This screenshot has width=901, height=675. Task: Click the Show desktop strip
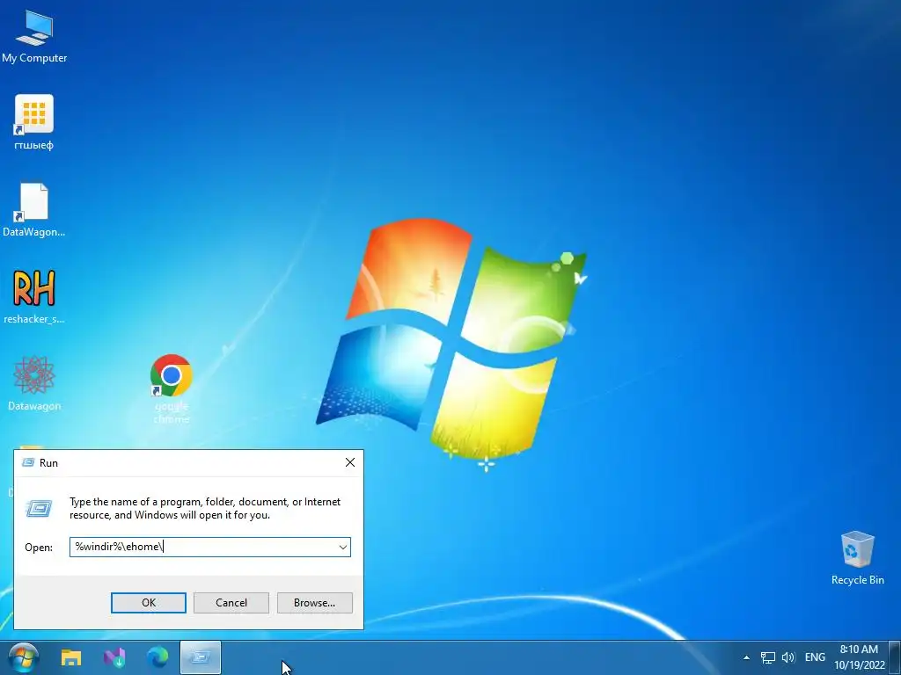tap(895, 657)
